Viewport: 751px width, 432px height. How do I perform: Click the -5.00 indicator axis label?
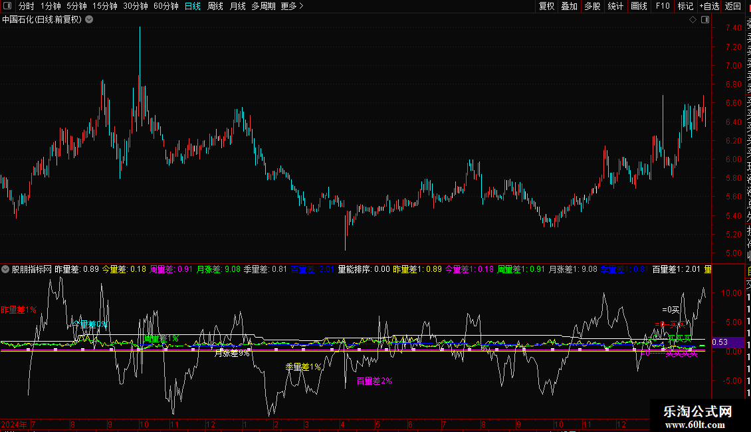(731, 380)
